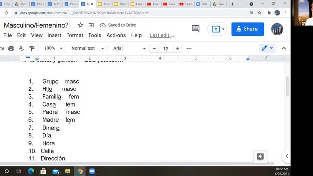Screen dimensions: 313x176
Task: Click the Share button
Action: pyautogui.click(x=247, y=29)
